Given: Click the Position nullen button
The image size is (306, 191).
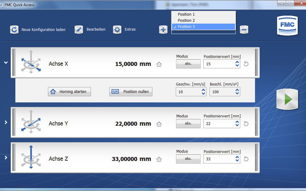Looking at the screenshot, I should pos(131,92).
